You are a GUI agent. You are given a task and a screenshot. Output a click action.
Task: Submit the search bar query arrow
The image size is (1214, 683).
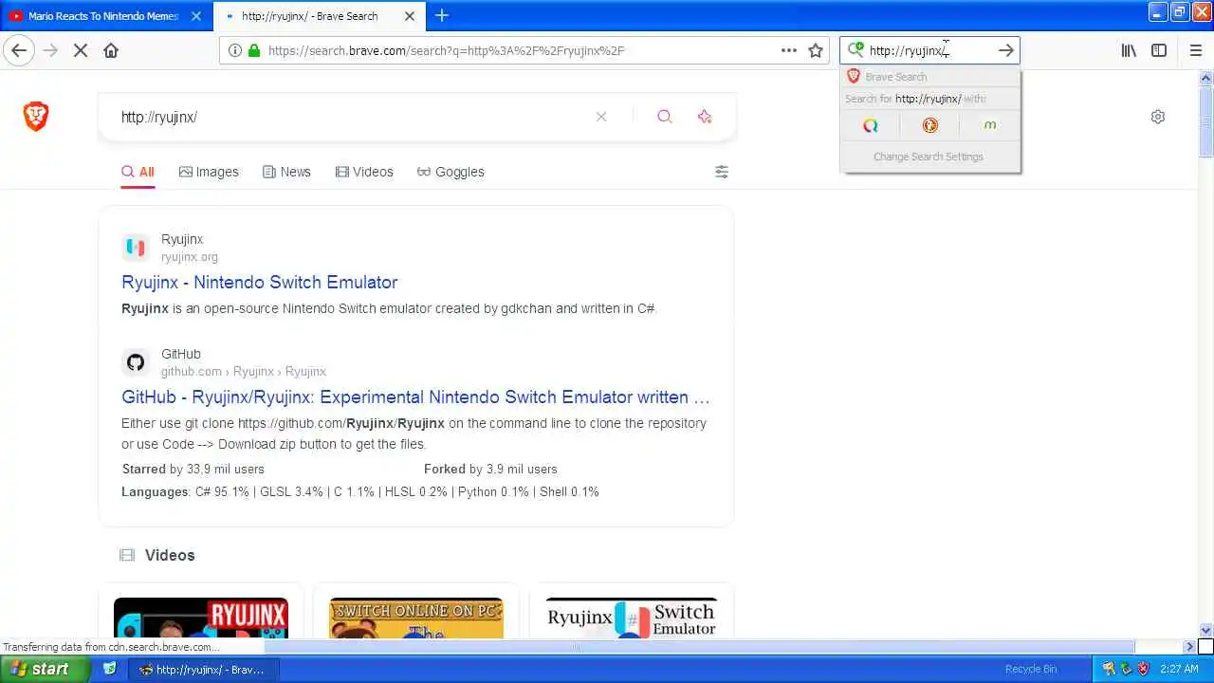click(1006, 50)
